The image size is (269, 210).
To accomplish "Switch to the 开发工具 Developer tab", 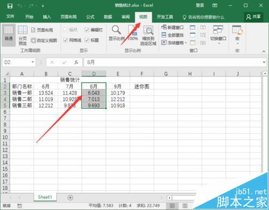I will point(165,17).
